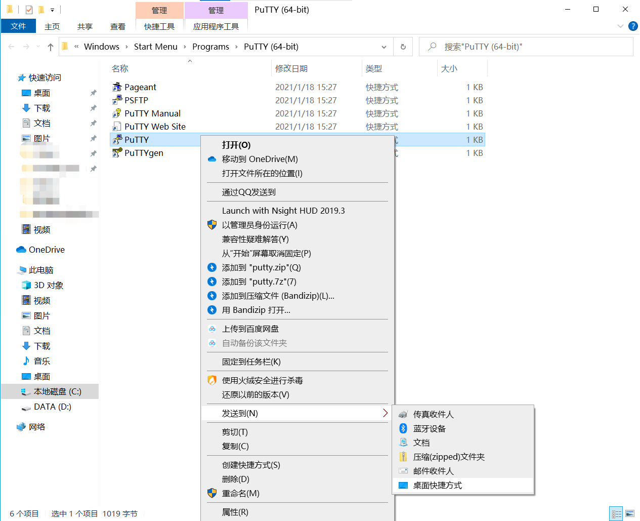
Task: Click the Bandizip icon next to 添加到 "putty.zip"
Action: click(212, 267)
